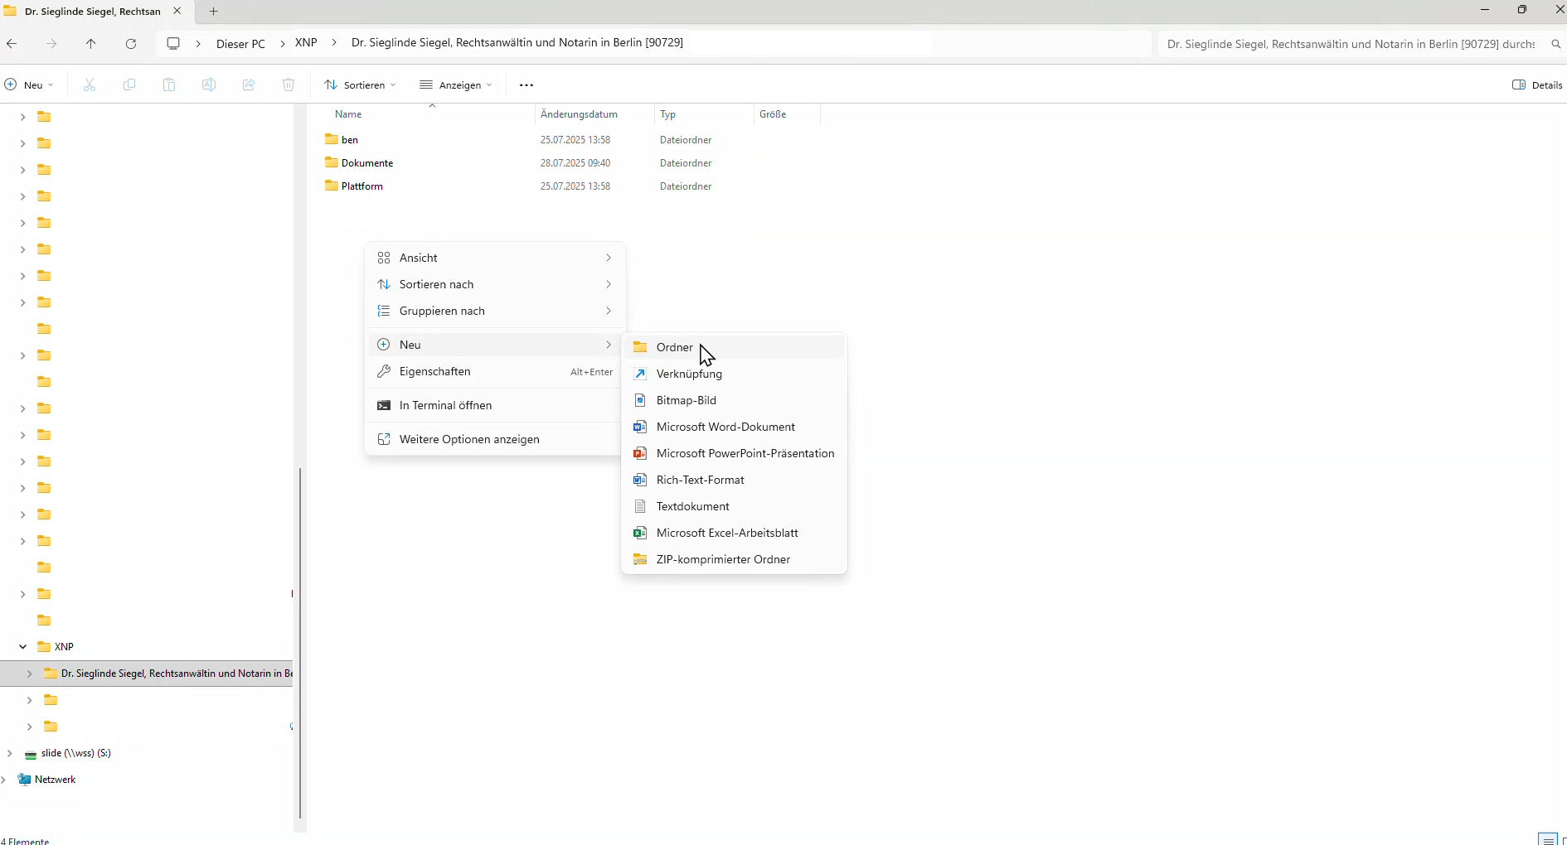
Task: Add a new tab with plus icon
Action: point(213,12)
